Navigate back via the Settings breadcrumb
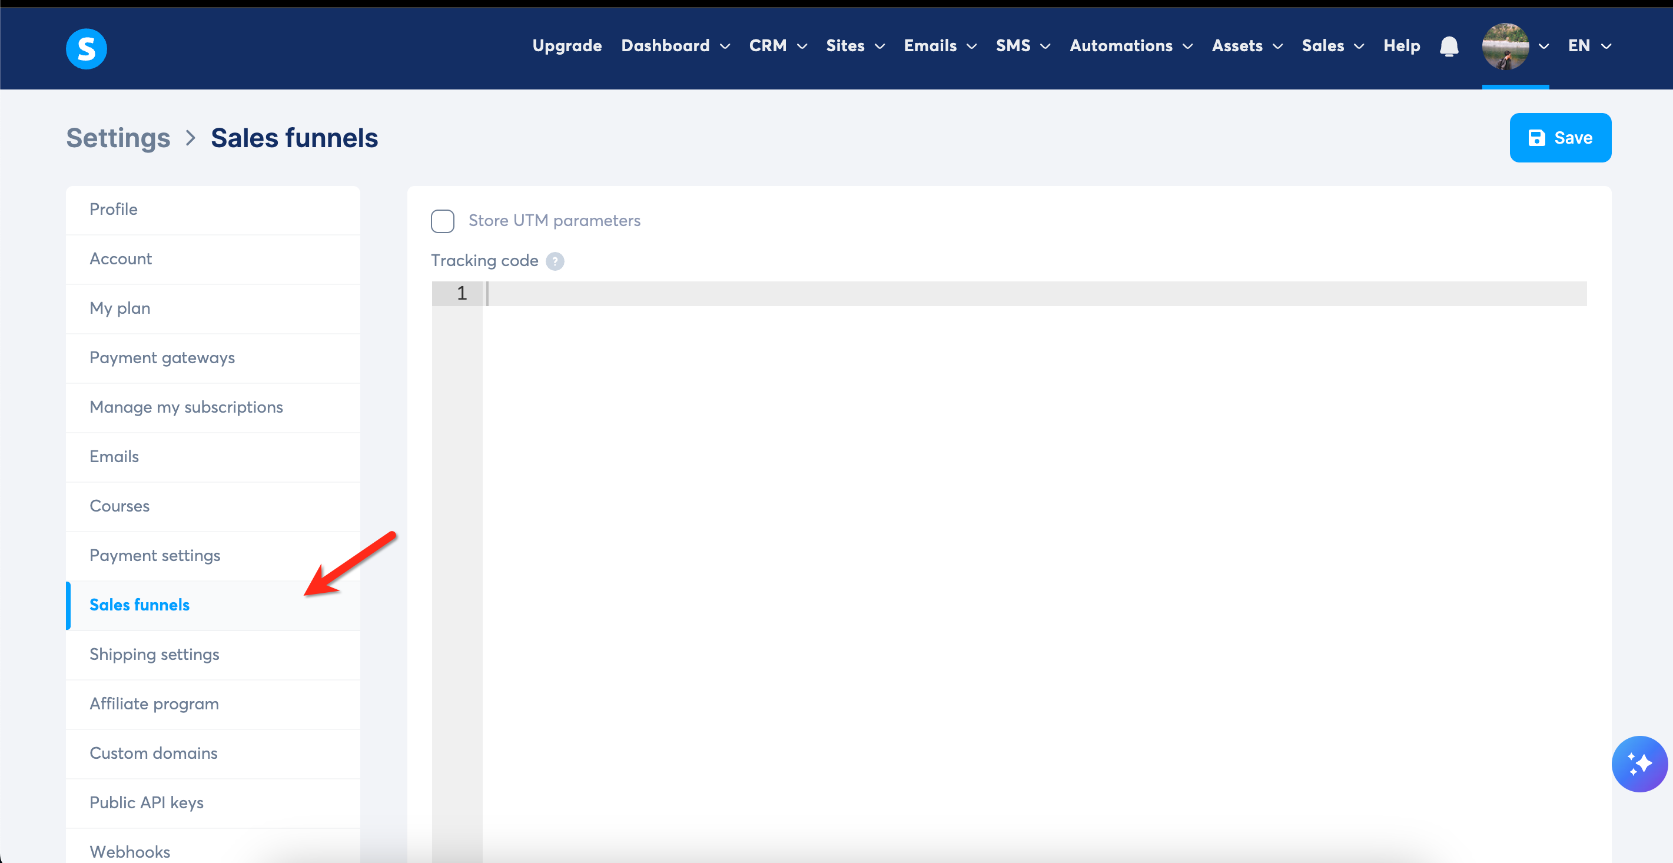 coord(118,138)
